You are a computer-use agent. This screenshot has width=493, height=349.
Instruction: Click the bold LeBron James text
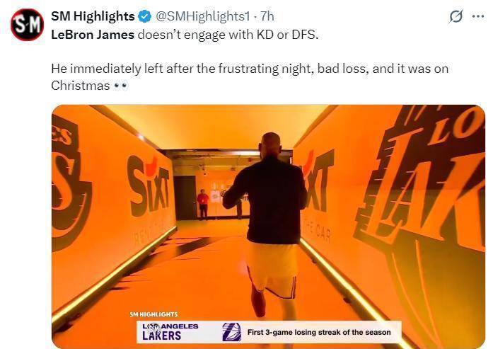[93, 35]
